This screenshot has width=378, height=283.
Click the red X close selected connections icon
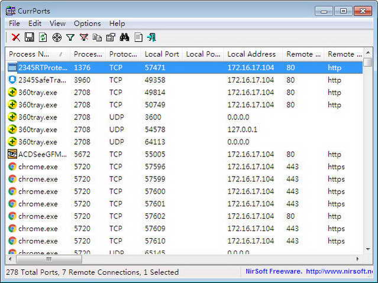pos(15,38)
